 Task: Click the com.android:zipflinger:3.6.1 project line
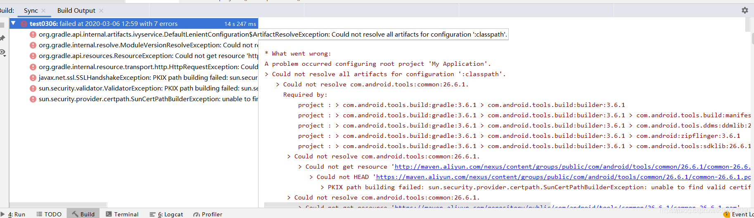(519, 136)
